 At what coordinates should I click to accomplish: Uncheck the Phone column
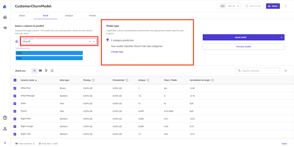pos(15,111)
